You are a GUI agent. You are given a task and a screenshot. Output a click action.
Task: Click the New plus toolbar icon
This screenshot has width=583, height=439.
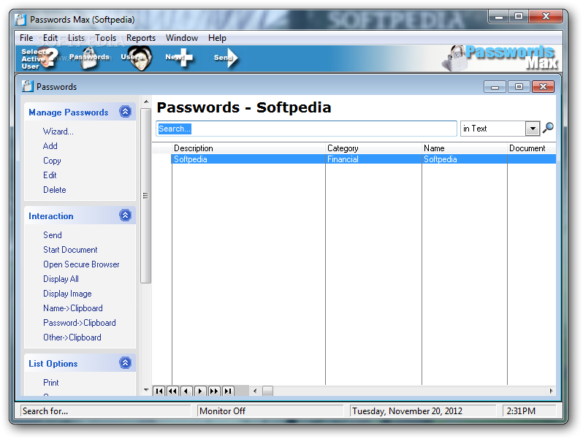[x=180, y=58]
